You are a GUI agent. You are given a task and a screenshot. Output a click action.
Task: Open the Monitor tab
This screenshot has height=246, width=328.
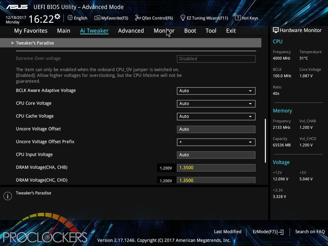(x=164, y=31)
